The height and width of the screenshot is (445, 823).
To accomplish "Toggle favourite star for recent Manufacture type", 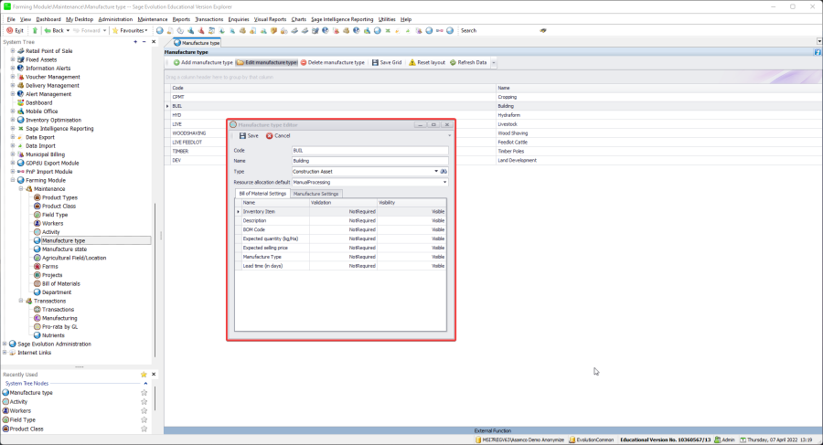I will coord(144,392).
